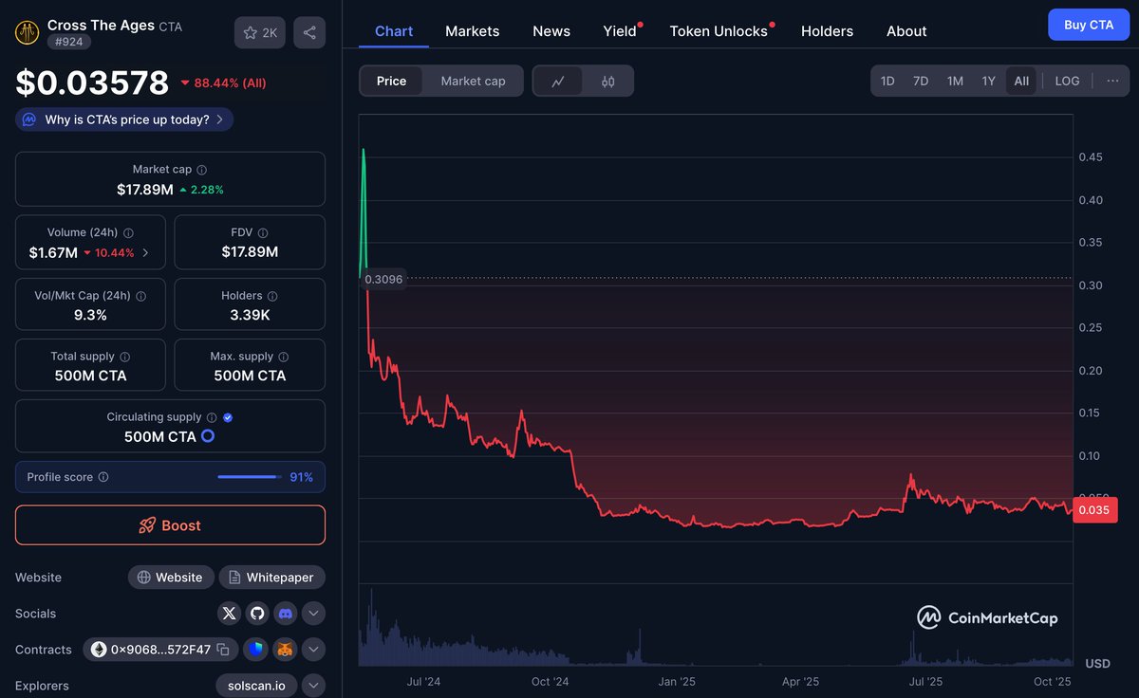Expand the Contracts dropdown chevron

[x=313, y=650]
